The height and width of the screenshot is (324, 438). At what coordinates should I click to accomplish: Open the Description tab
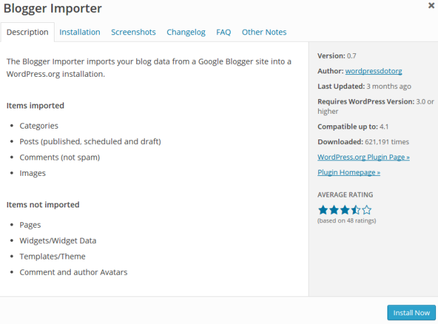28,32
